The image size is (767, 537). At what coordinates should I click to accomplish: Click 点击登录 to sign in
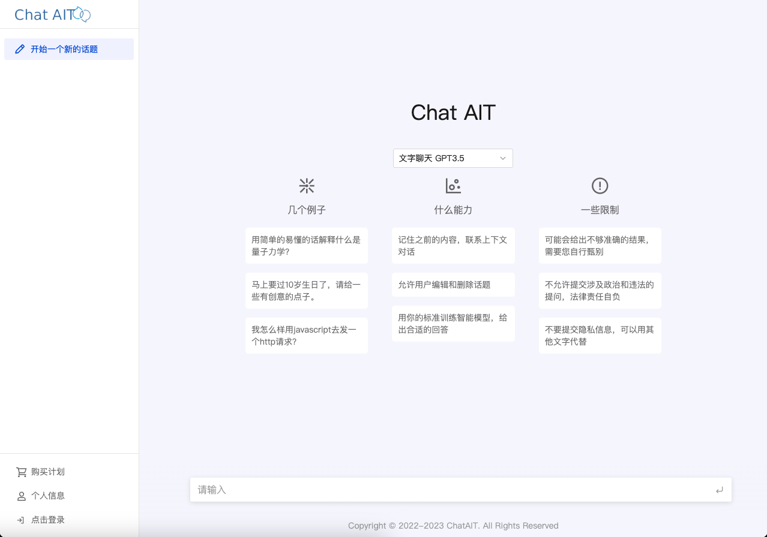coord(48,520)
